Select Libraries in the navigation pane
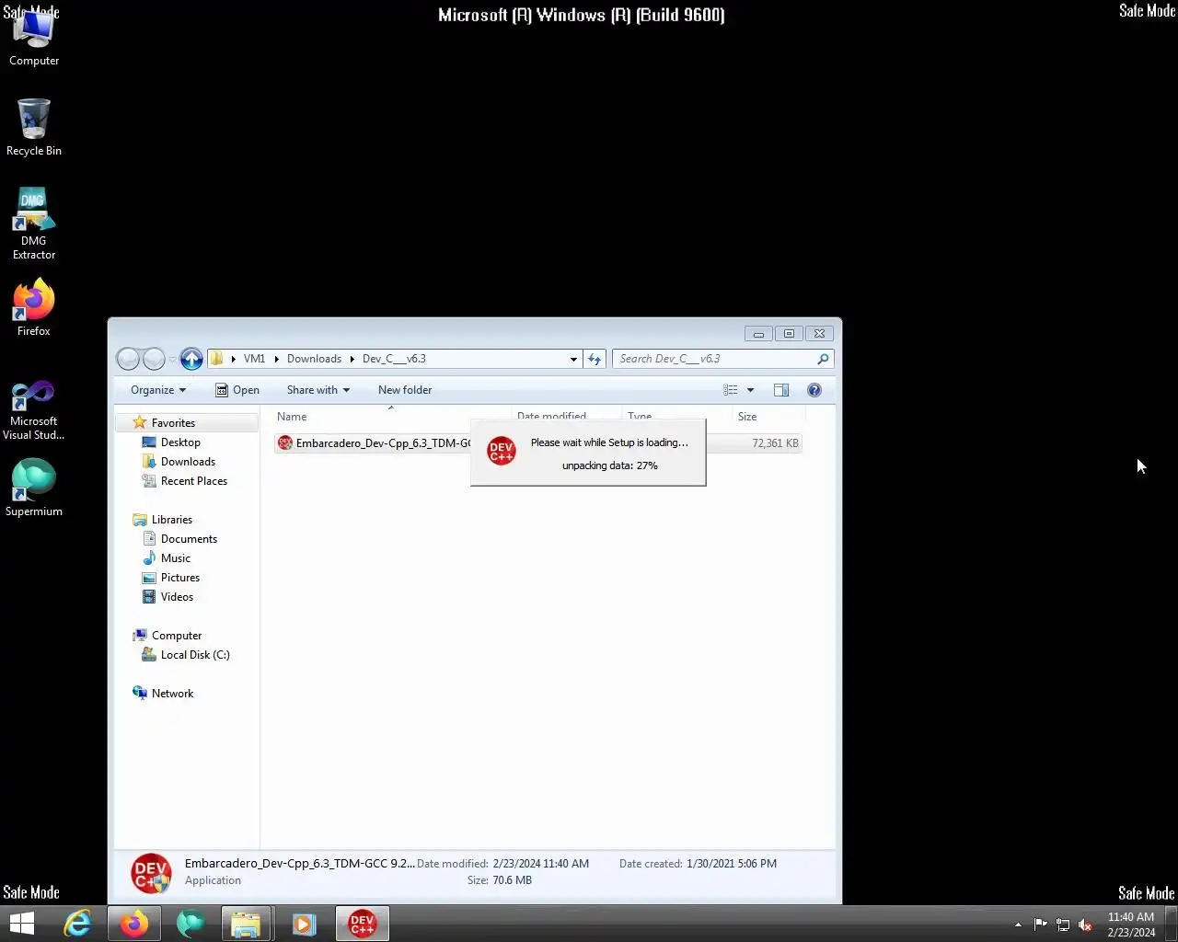1178x942 pixels. [171, 520]
